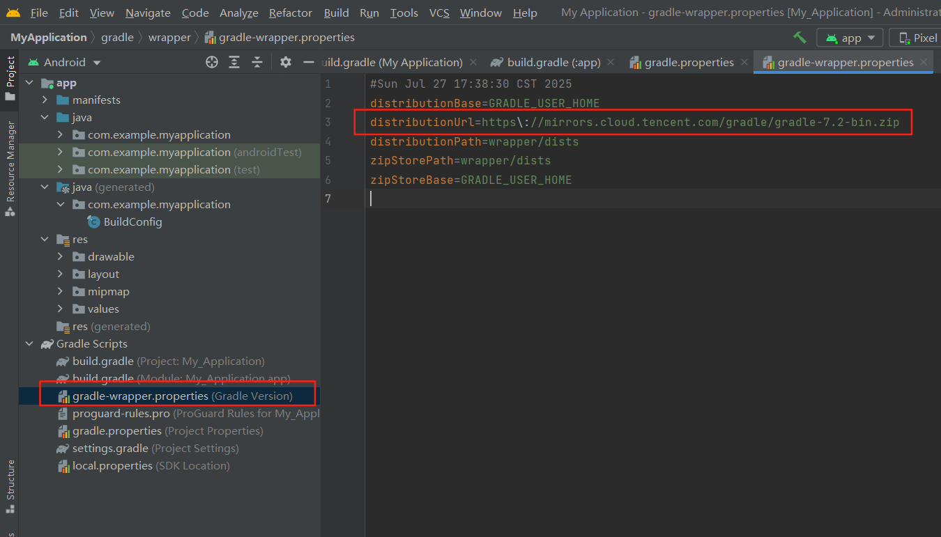Hide the Project panel with the minus icon
The width and height of the screenshot is (941, 537).
point(309,62)
